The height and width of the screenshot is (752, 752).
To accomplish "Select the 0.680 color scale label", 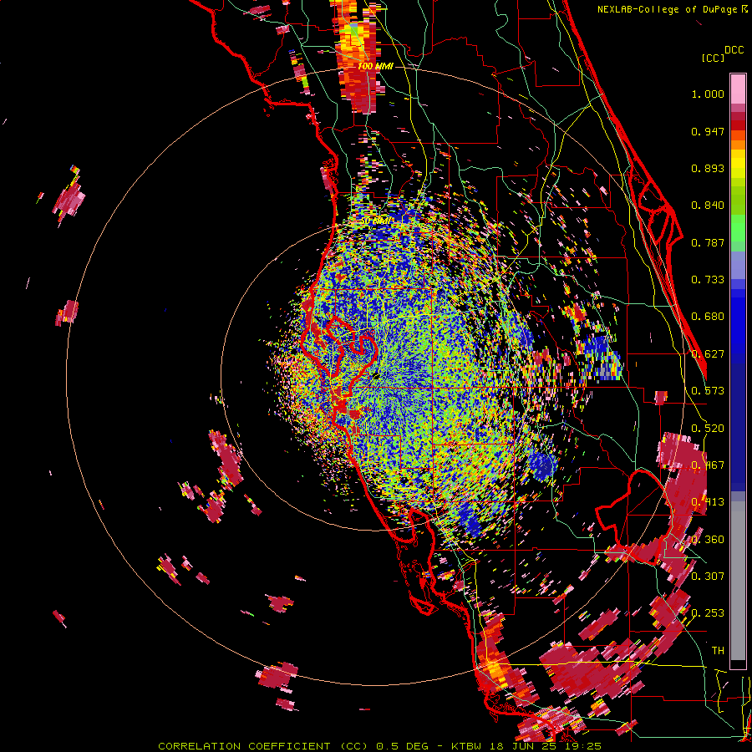I will tap(708, 317).
